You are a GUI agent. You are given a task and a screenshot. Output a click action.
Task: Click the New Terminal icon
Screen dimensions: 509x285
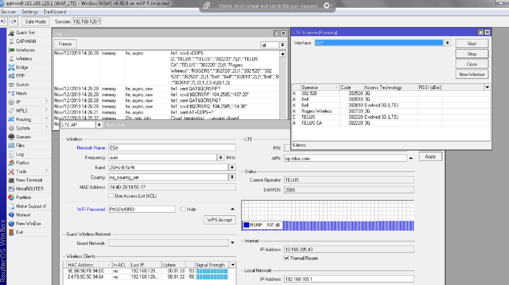point(11,180)
